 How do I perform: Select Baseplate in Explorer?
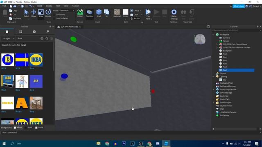(x=227, y=51)
